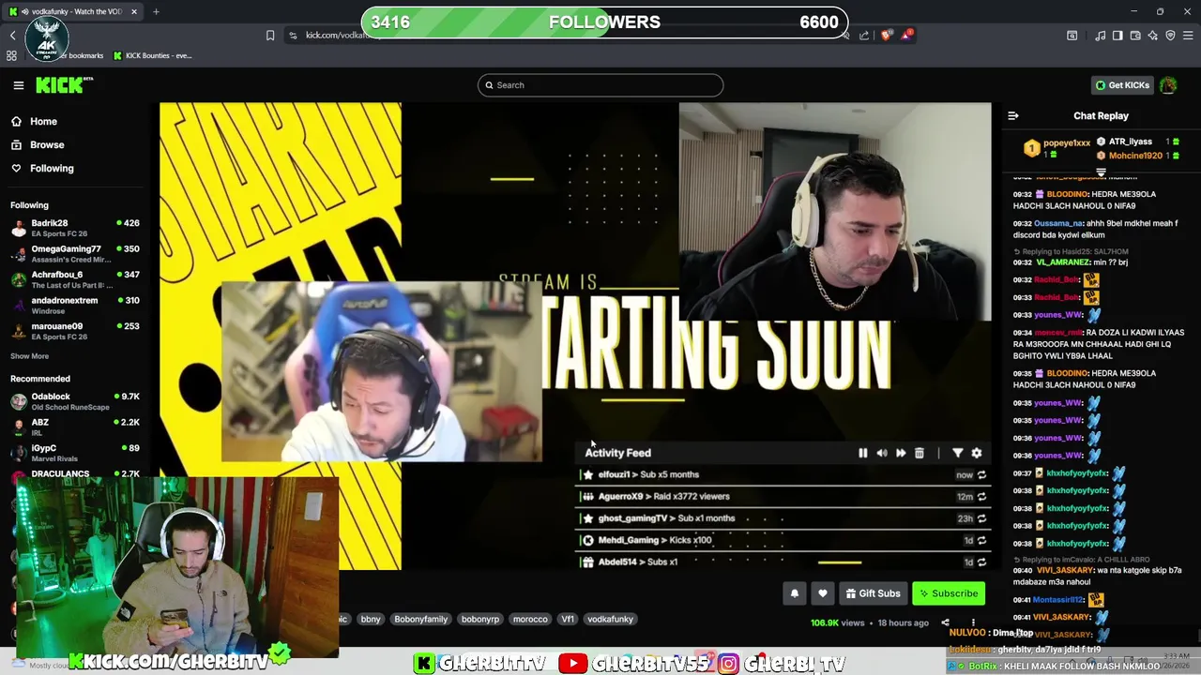Open OmegaGaming77 followed channel
This screenshot has width=1201, height=675.
[x=75, y=254]
